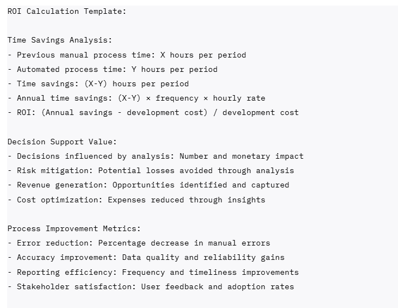398x308 pixels.
Task: Click the "ROI Calculation Template:" title line
Action: (x=67, y=12)
